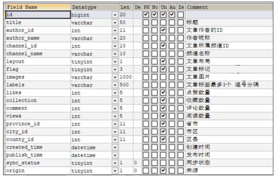Click the PK column header
The image size is (278, 178).
coord(146,7)
